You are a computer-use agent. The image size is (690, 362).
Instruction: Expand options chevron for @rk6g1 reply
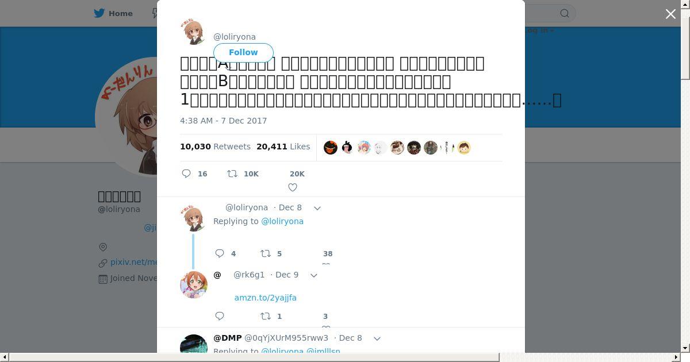tap(314, 275)
